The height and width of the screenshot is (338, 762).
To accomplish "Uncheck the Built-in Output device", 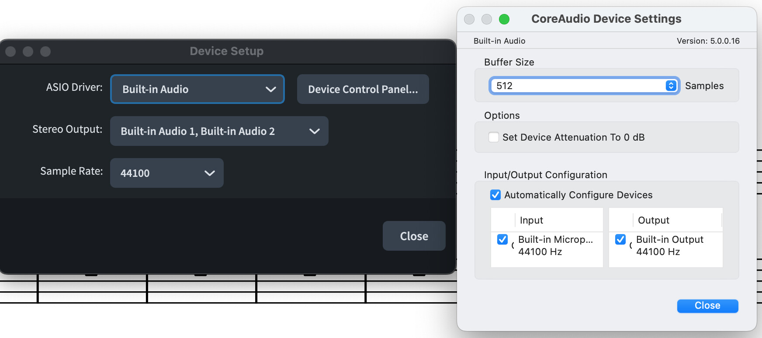I will 620,239.
